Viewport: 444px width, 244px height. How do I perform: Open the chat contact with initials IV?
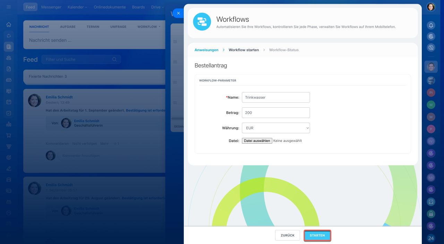point(431,141)
